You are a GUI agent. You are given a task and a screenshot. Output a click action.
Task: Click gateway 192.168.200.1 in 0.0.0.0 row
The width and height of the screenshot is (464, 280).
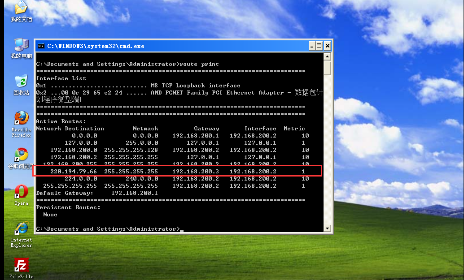(196, 136)
